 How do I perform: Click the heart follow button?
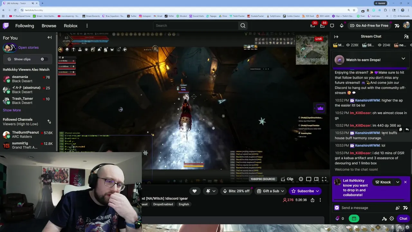[194, 191]
